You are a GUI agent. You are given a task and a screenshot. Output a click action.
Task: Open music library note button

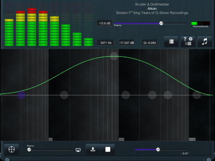tap(205, 41)
